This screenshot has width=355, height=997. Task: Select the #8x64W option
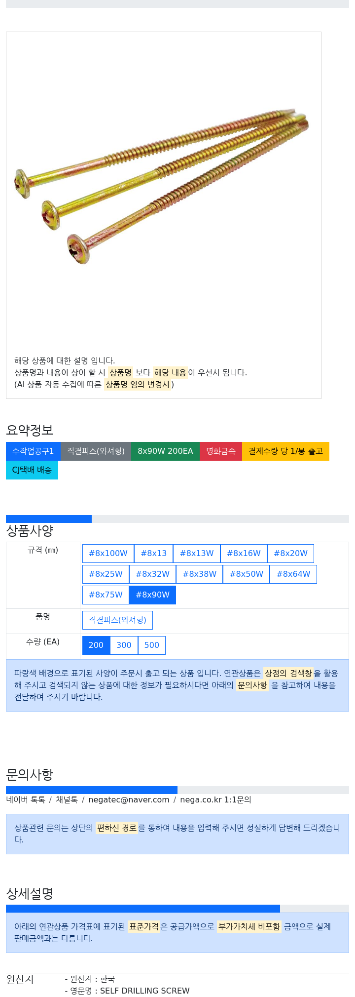click(293, 574)
